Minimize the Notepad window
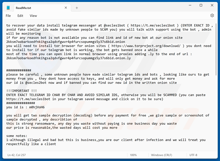This screenshot has height=161, width=220. (x=190, y=5)
